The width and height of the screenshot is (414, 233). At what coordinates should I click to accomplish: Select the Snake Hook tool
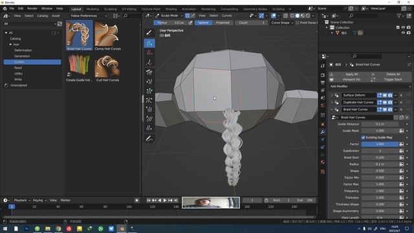click(x=149, y=82)
